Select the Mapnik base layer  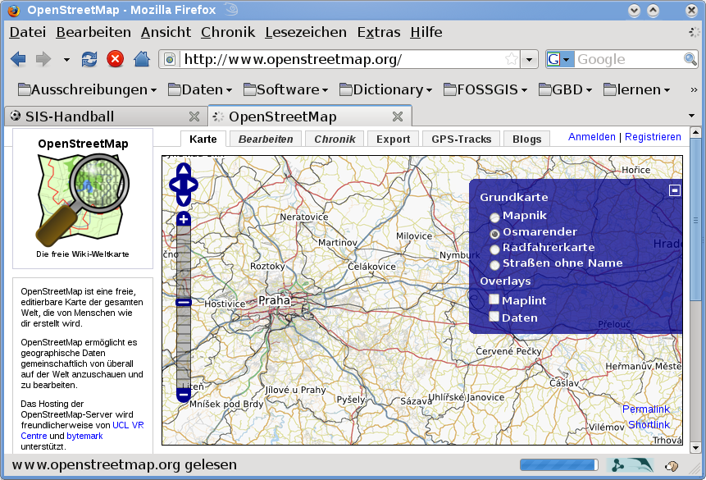click(494, 217)
